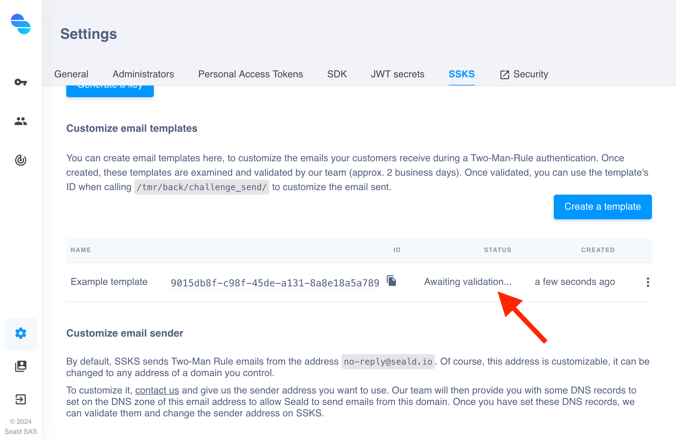Image resolution: width=676 pixels, height=441 pixels.
Task: Switch to the JWT secrets tab
Action: pos(398,74)
